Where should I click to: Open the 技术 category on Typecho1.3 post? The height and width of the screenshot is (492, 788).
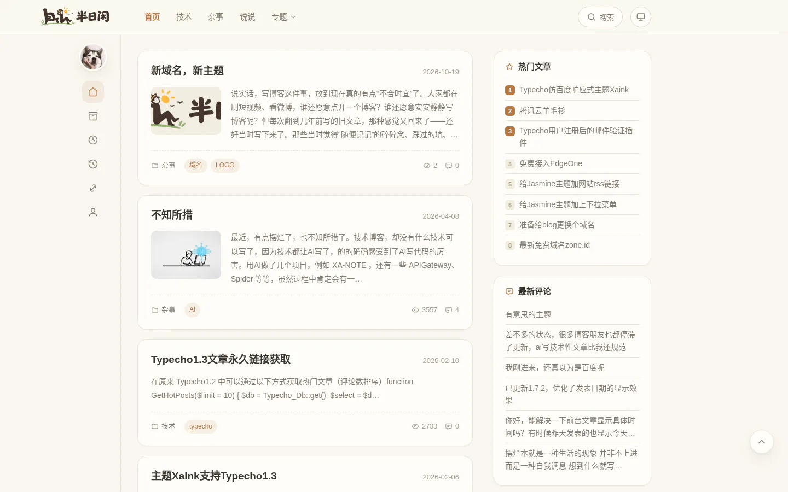163,426
